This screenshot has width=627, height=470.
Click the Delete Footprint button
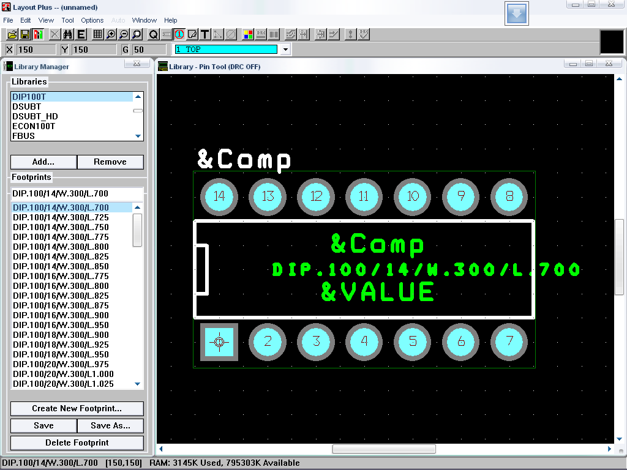77,443
